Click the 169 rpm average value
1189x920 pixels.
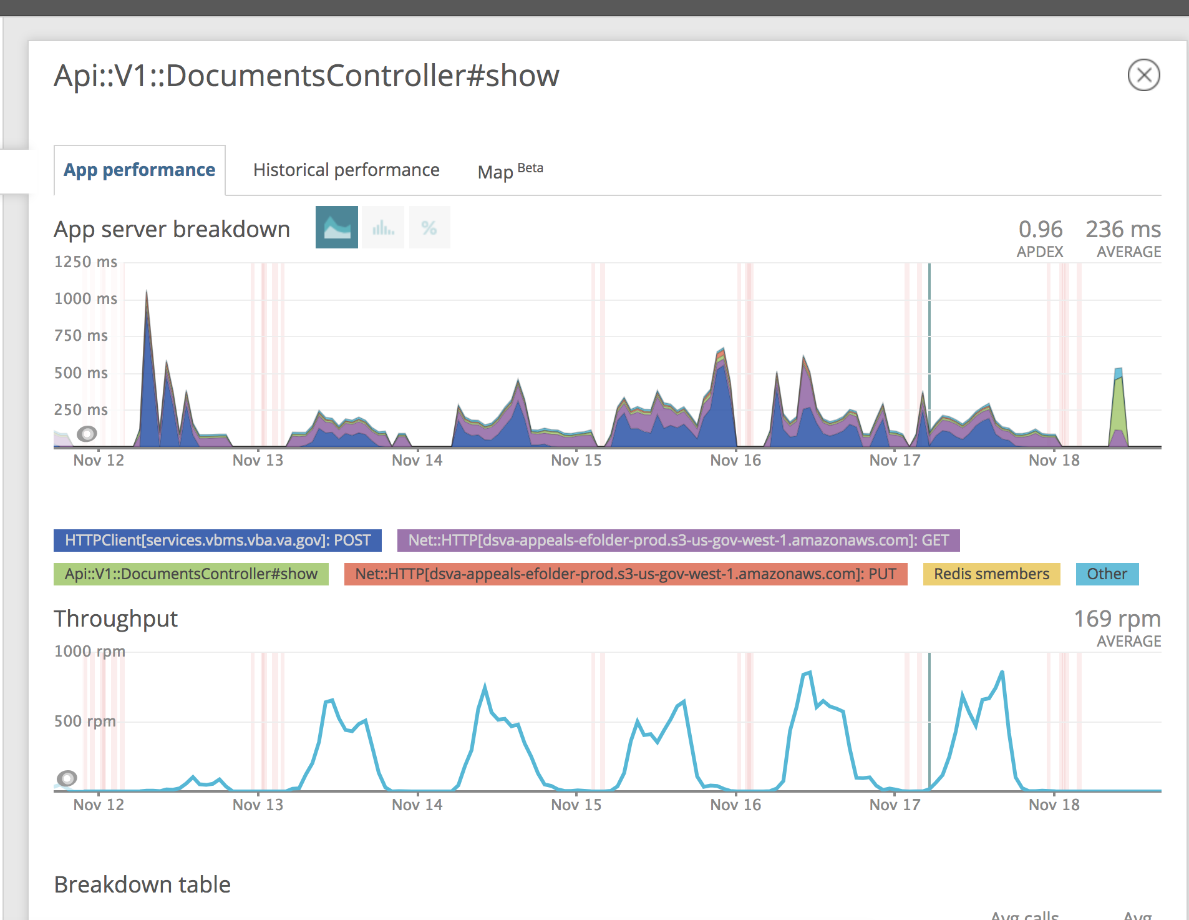click(1117, 619)
